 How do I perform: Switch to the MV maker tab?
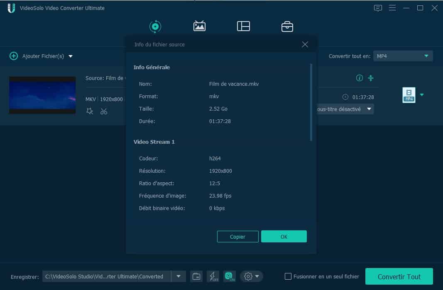point(199,27)
